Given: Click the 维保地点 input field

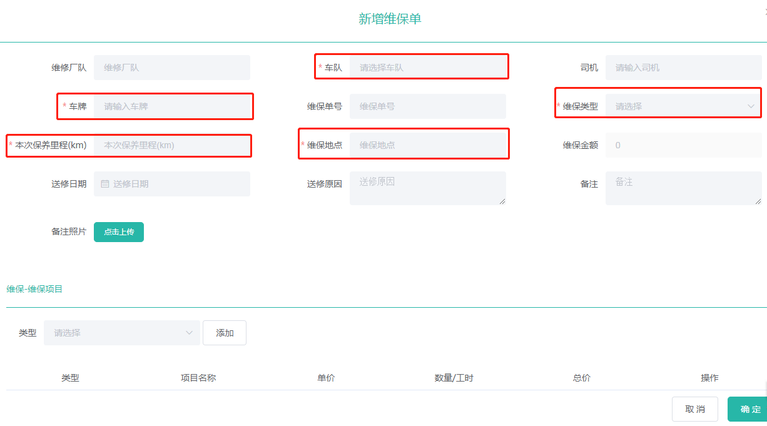Looking at the screenshot, I should [427, 145].
